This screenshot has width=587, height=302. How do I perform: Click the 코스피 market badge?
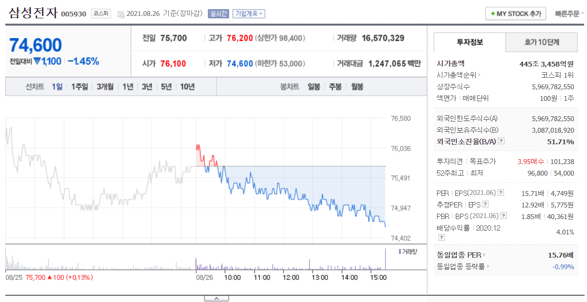[102, 14]
